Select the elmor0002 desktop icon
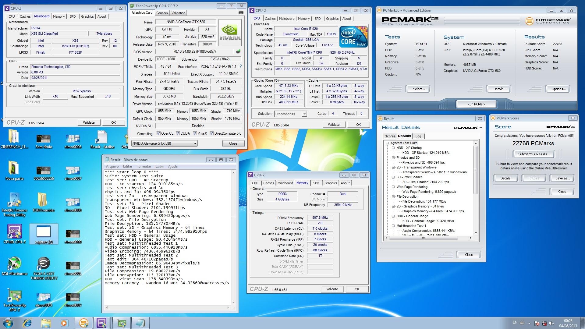 point(73,300)
